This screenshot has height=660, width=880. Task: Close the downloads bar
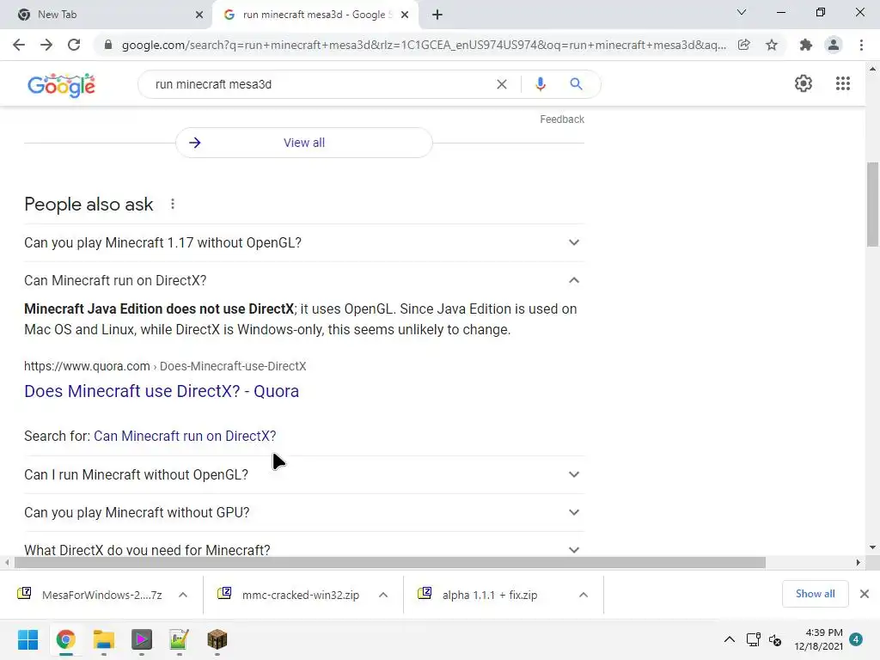click(865, 594)
